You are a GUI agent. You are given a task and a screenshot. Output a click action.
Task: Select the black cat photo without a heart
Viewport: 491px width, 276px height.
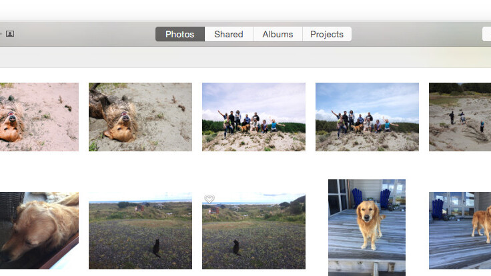coord(140,231)
